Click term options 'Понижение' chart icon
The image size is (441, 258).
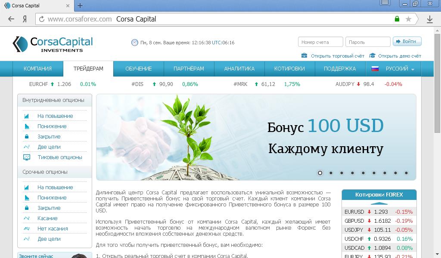coord(27,198)
